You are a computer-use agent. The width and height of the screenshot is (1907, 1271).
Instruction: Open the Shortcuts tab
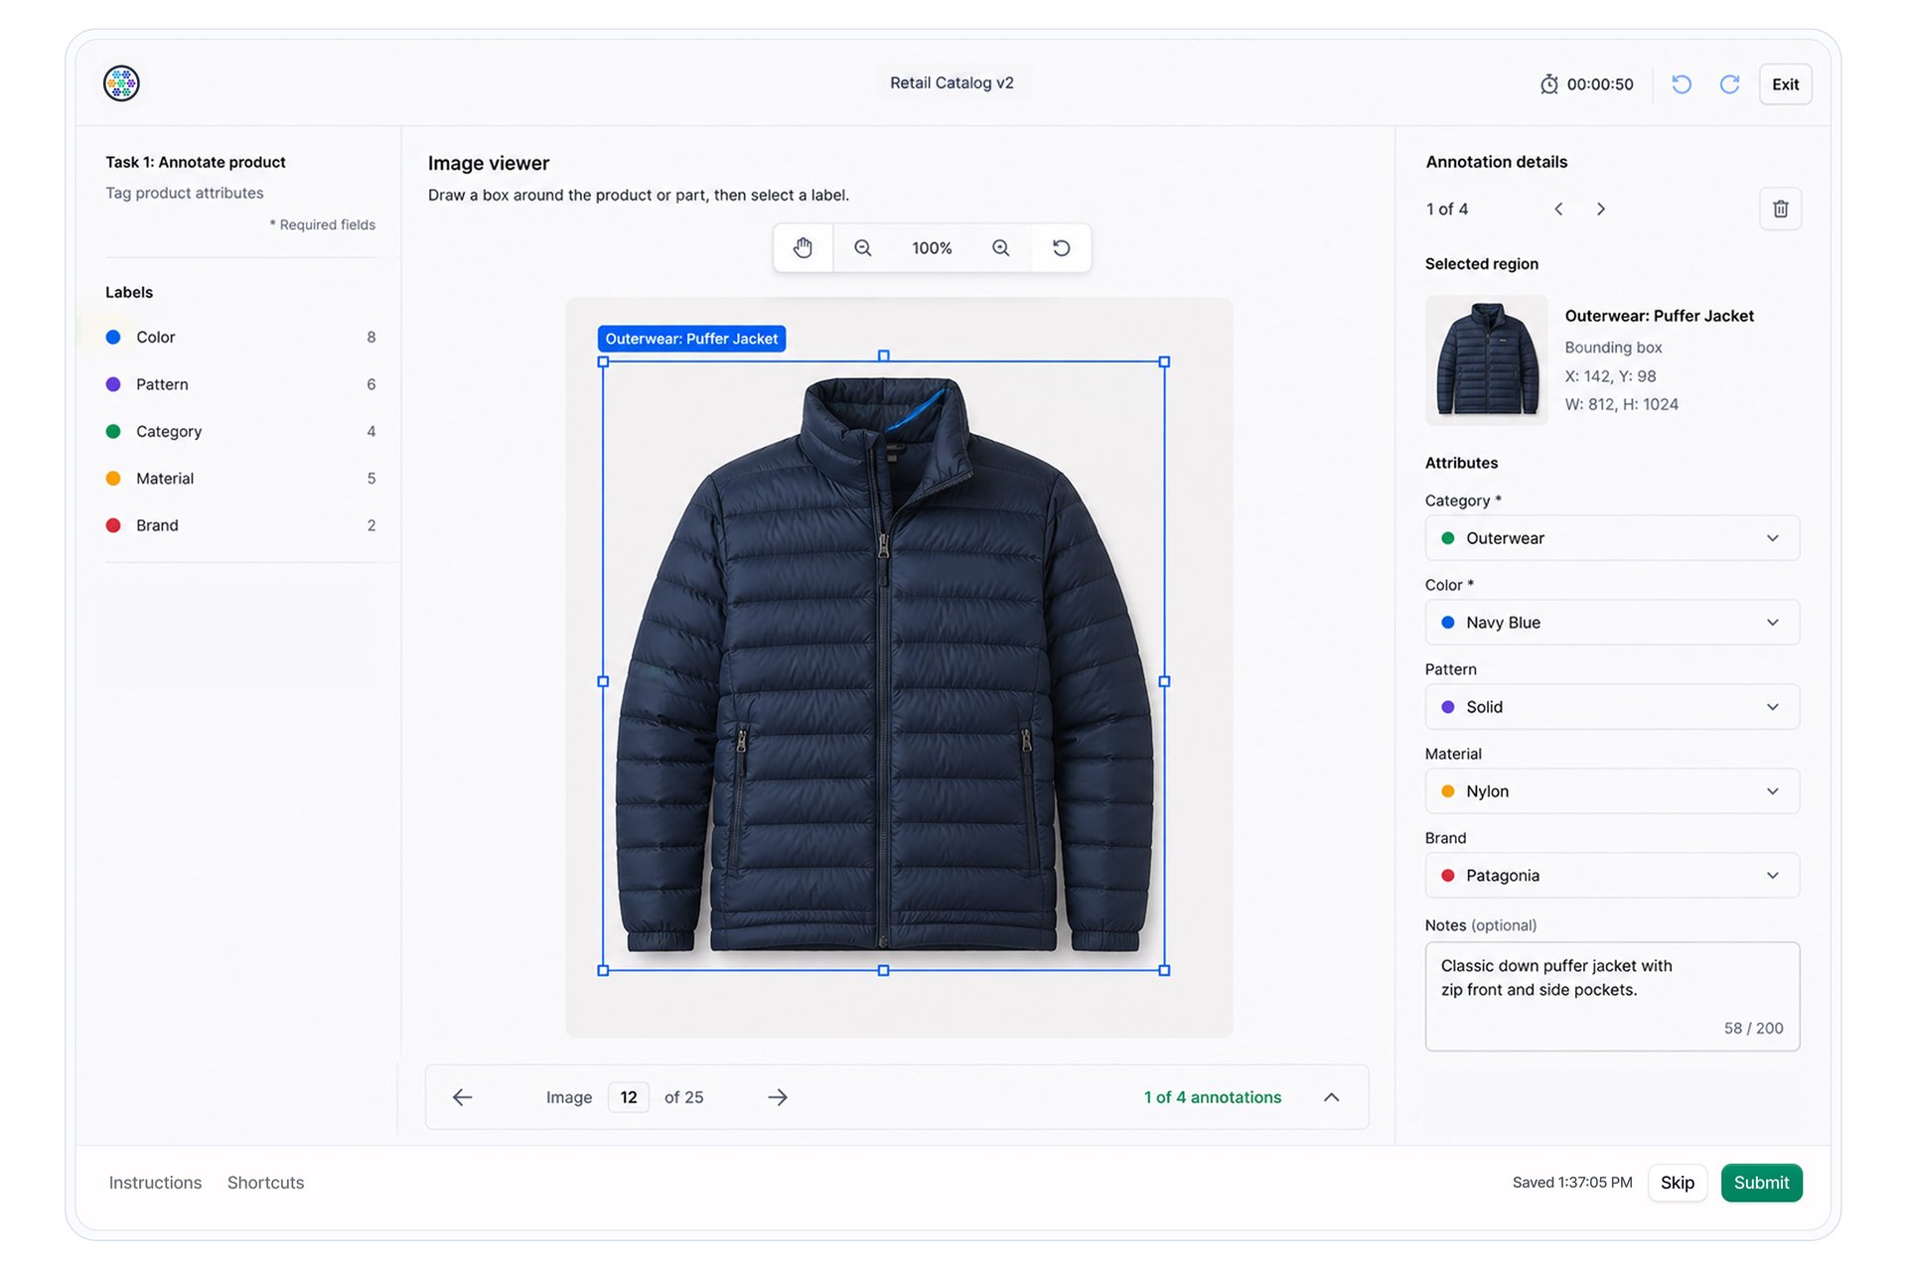[x=265, y=1183]
